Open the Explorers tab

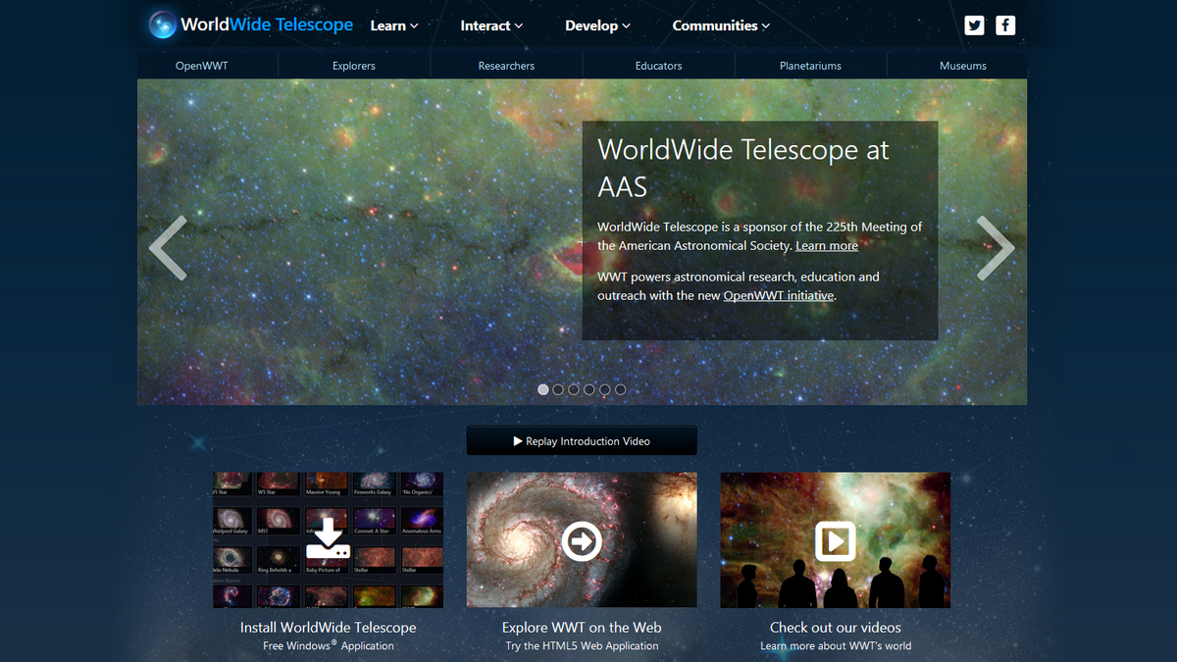[354, 66]
